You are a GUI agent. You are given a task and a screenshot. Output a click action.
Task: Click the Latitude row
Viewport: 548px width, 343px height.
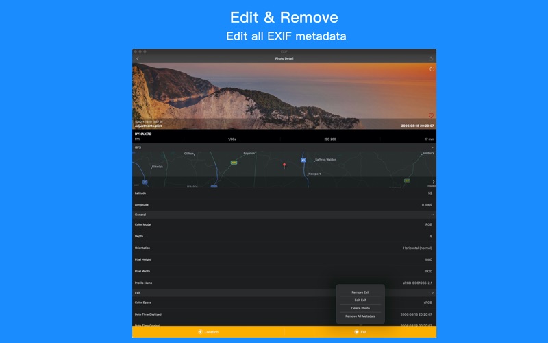point(284,193)
